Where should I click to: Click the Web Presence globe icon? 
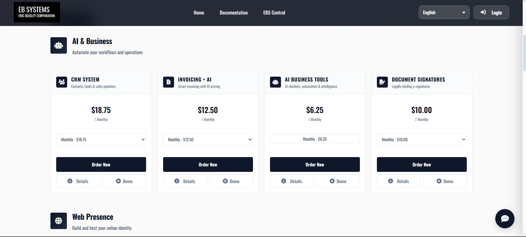(58, 221)
